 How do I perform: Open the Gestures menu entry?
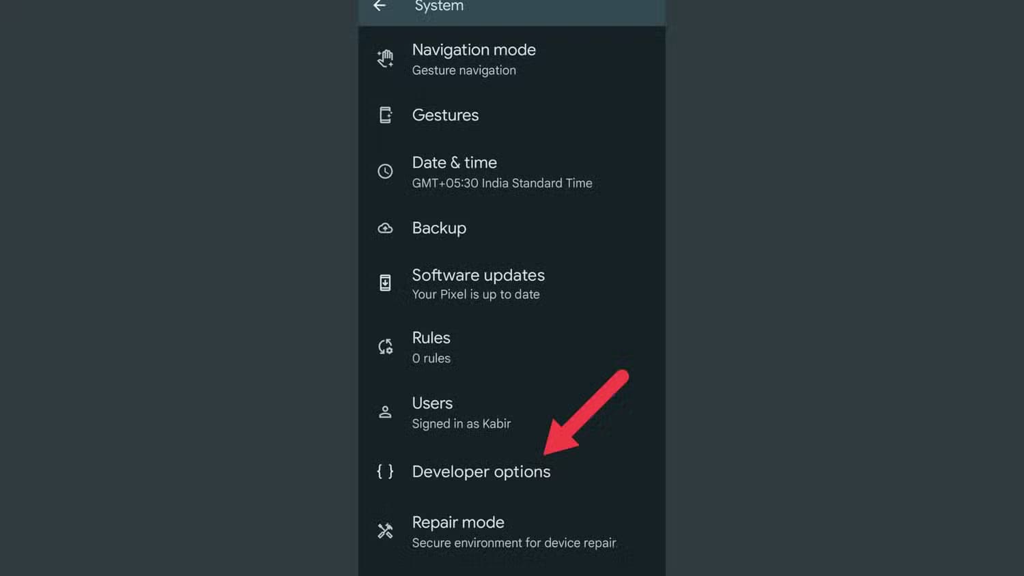point(512,115)
